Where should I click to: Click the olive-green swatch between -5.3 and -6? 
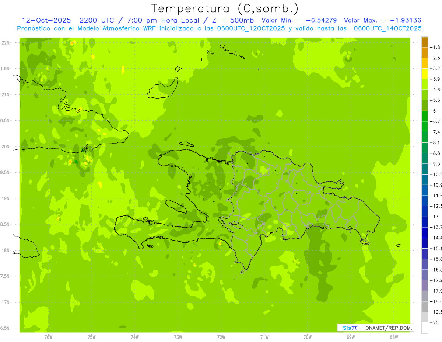(x=425, y=105)
